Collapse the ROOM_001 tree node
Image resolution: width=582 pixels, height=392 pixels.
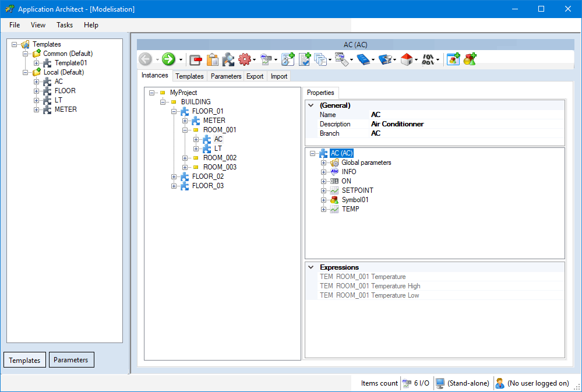[185, 130]
